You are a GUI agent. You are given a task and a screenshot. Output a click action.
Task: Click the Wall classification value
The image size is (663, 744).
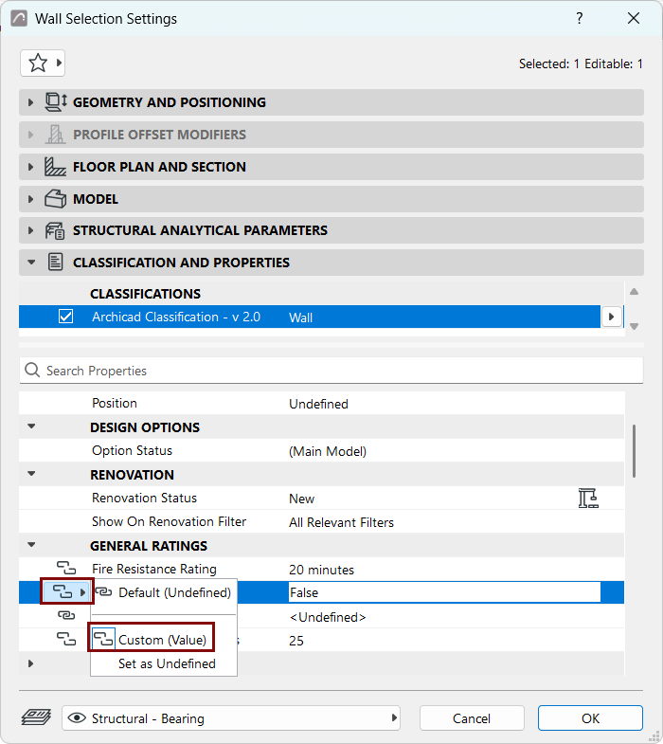[300, 318]
